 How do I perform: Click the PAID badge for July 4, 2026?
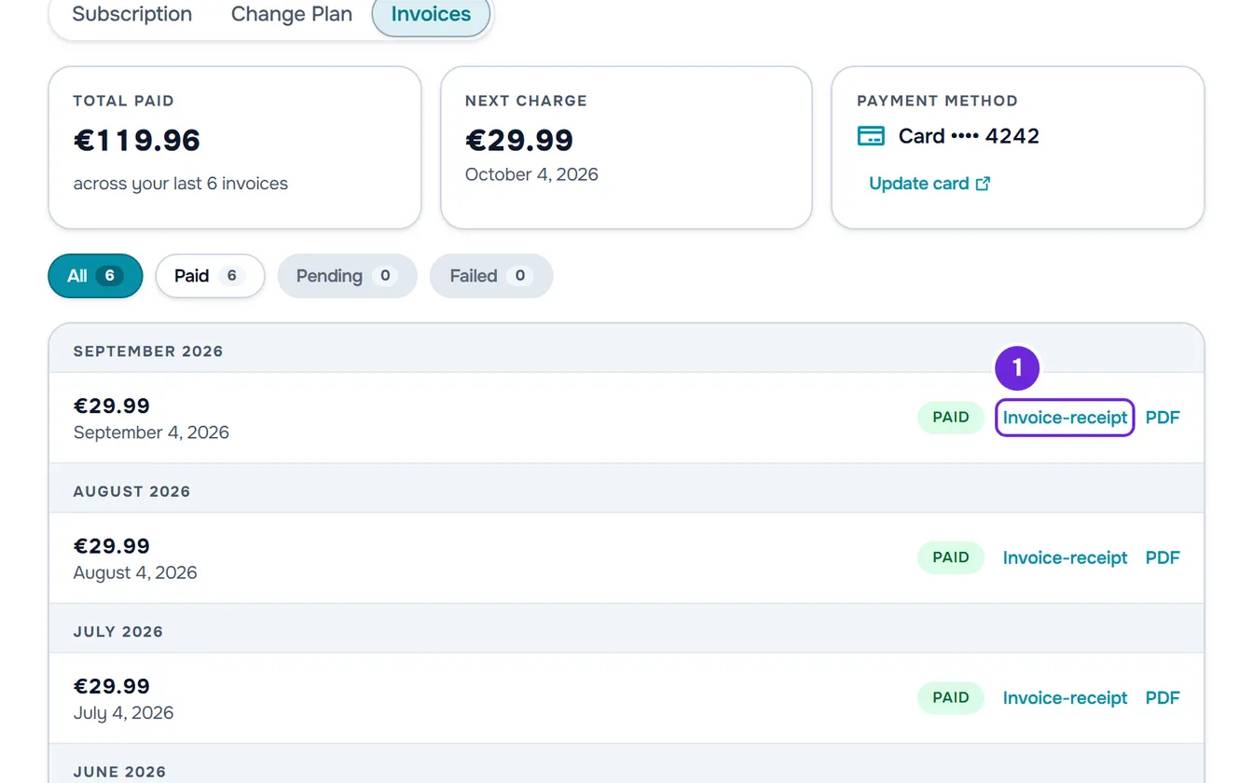coord(951,697)
